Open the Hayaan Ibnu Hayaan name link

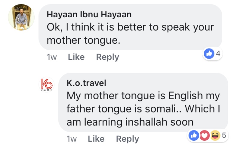(89, 14)
